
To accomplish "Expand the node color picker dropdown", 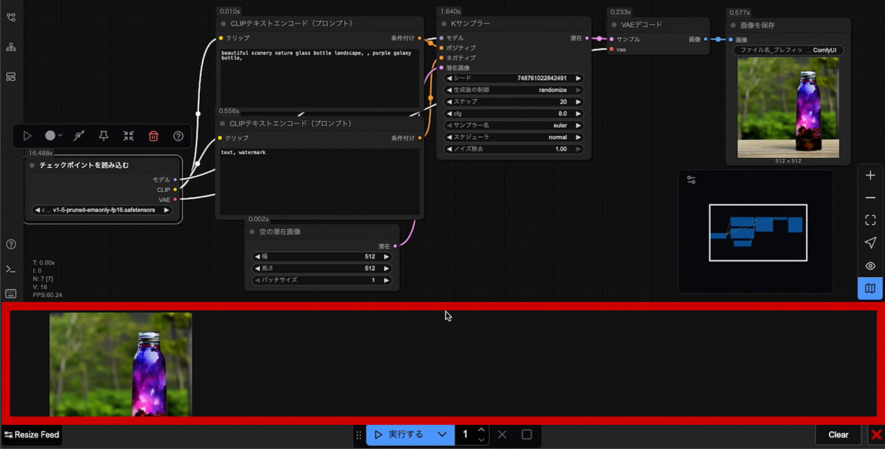I will tap(53, 136).
